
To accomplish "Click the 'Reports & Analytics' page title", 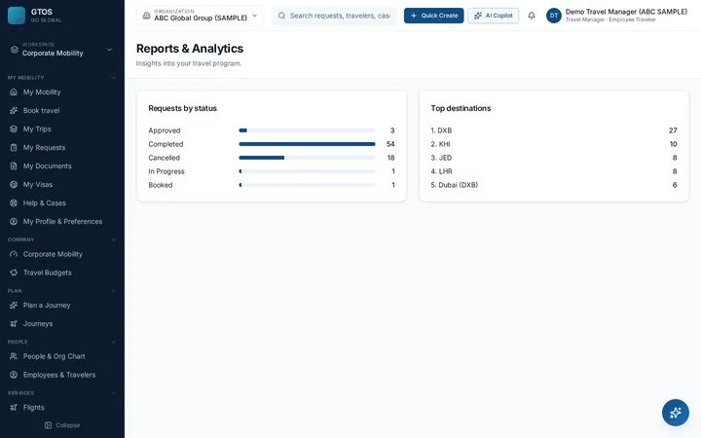I will click(190, 49).
